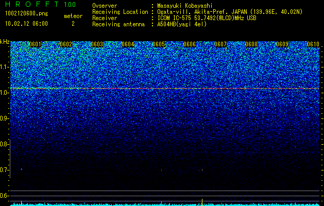Click the 0.6 frequency axis label
324x206 pixels.
pos(4,196)
